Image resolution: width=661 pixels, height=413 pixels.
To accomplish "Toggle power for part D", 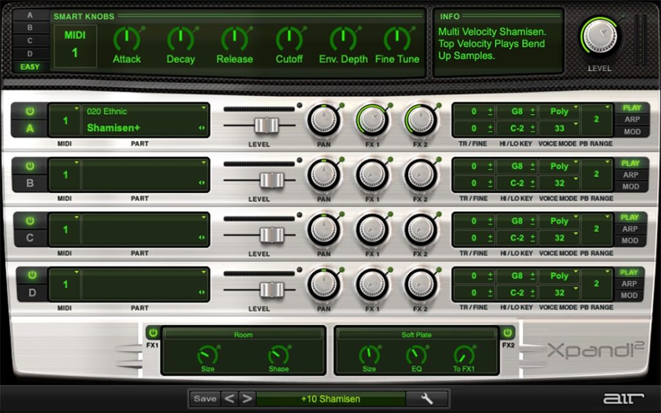I will pyautogui.click(x=32, y=275).
